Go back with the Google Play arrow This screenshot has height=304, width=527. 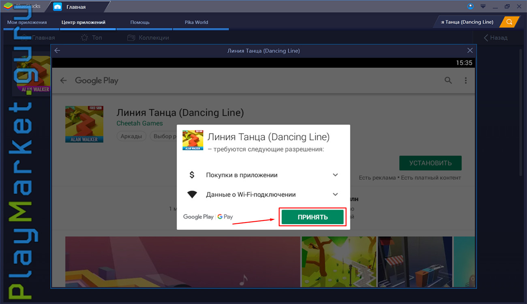pos(63,80)
